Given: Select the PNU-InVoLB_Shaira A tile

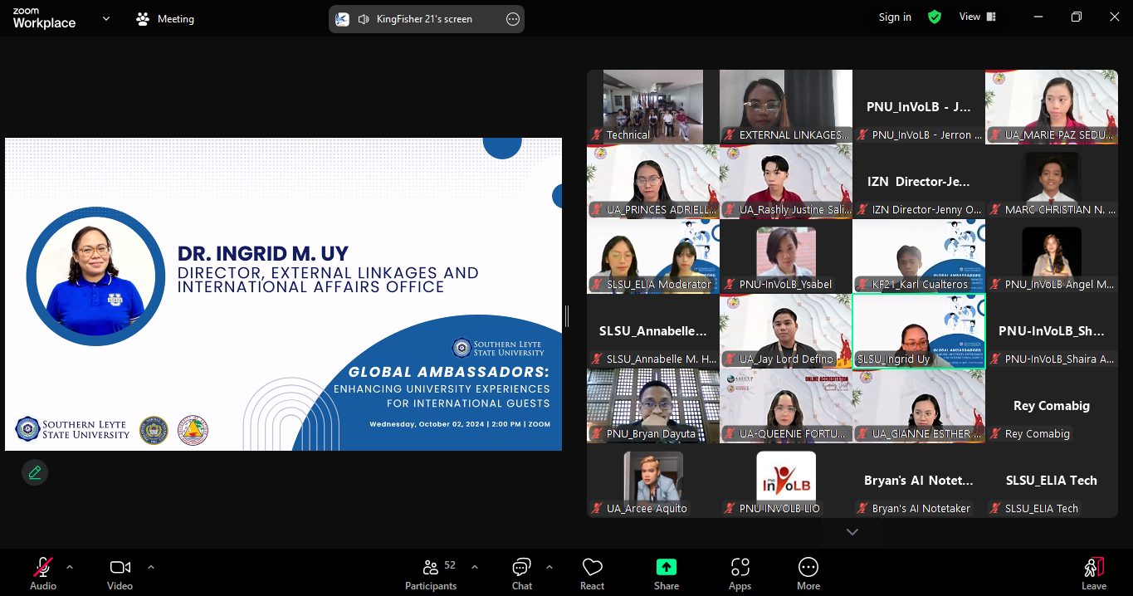Looking at the screenshot, I should (1052, 331).
